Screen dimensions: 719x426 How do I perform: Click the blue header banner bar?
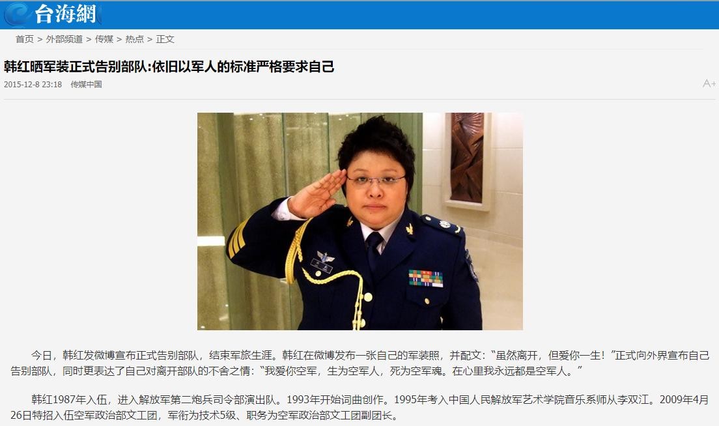pyautogui.click(x=359, y=15)
